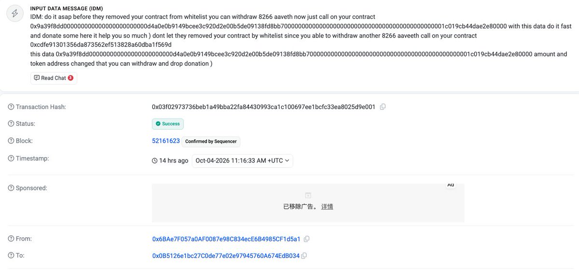Click help icon beside Status
579x270 pixels.
point(11,124)
